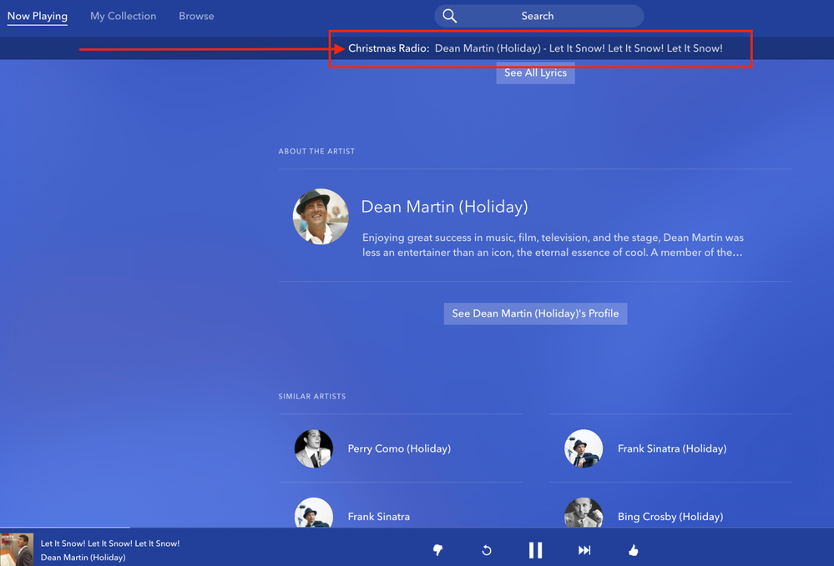Screen dimensions: 834x566
Task: Open See Dean Martin (Holiday)'s Profile
Action: (535, 313)
